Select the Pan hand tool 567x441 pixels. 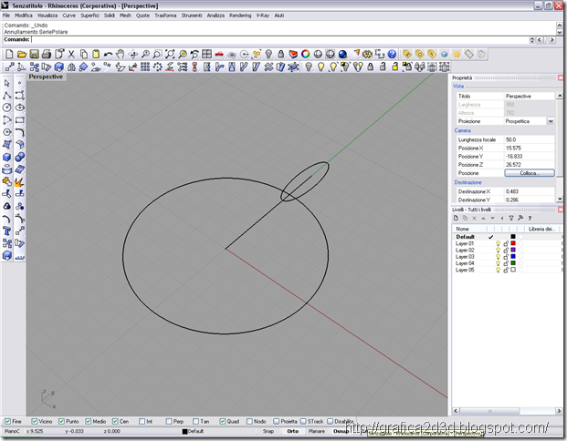120,54
